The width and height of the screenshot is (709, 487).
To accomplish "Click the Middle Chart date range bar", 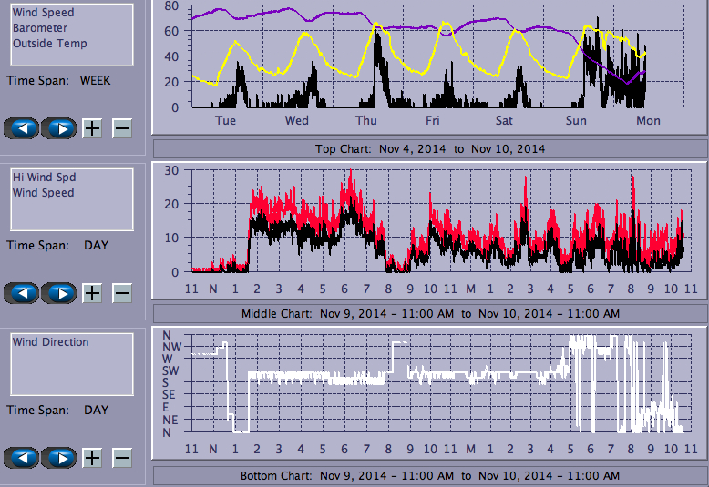I will pos(430,313).
